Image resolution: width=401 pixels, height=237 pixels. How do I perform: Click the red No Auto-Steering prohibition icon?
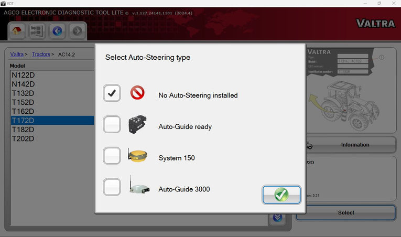[137, 93]
